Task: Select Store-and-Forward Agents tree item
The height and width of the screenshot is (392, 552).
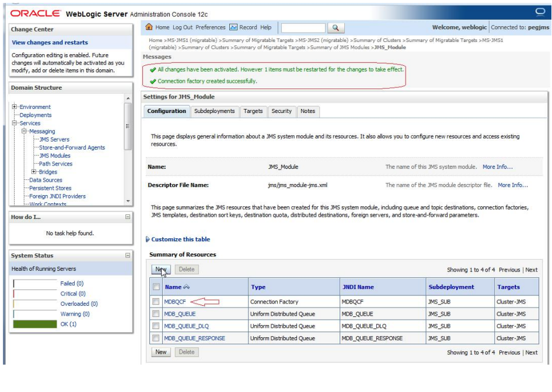Action: pos(72,147)
